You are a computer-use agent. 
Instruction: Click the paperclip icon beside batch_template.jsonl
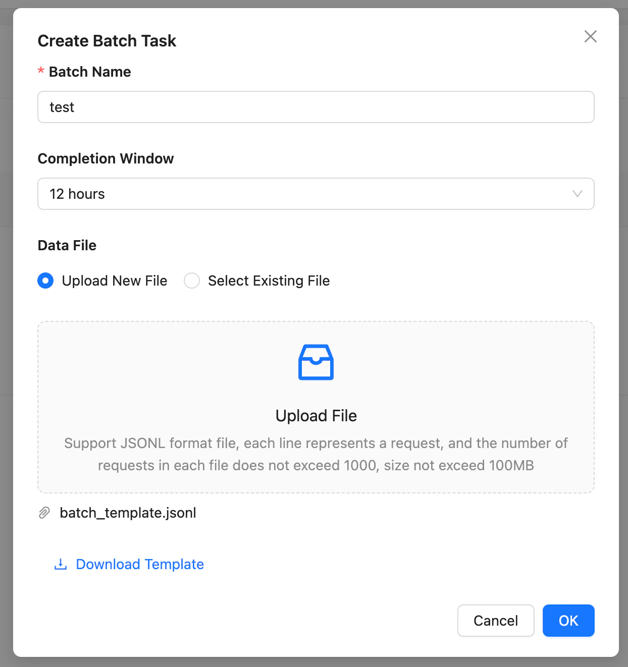(x=44, y=513)
